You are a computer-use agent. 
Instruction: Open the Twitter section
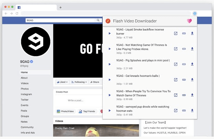pyautogui.click(x=25, y=100)
